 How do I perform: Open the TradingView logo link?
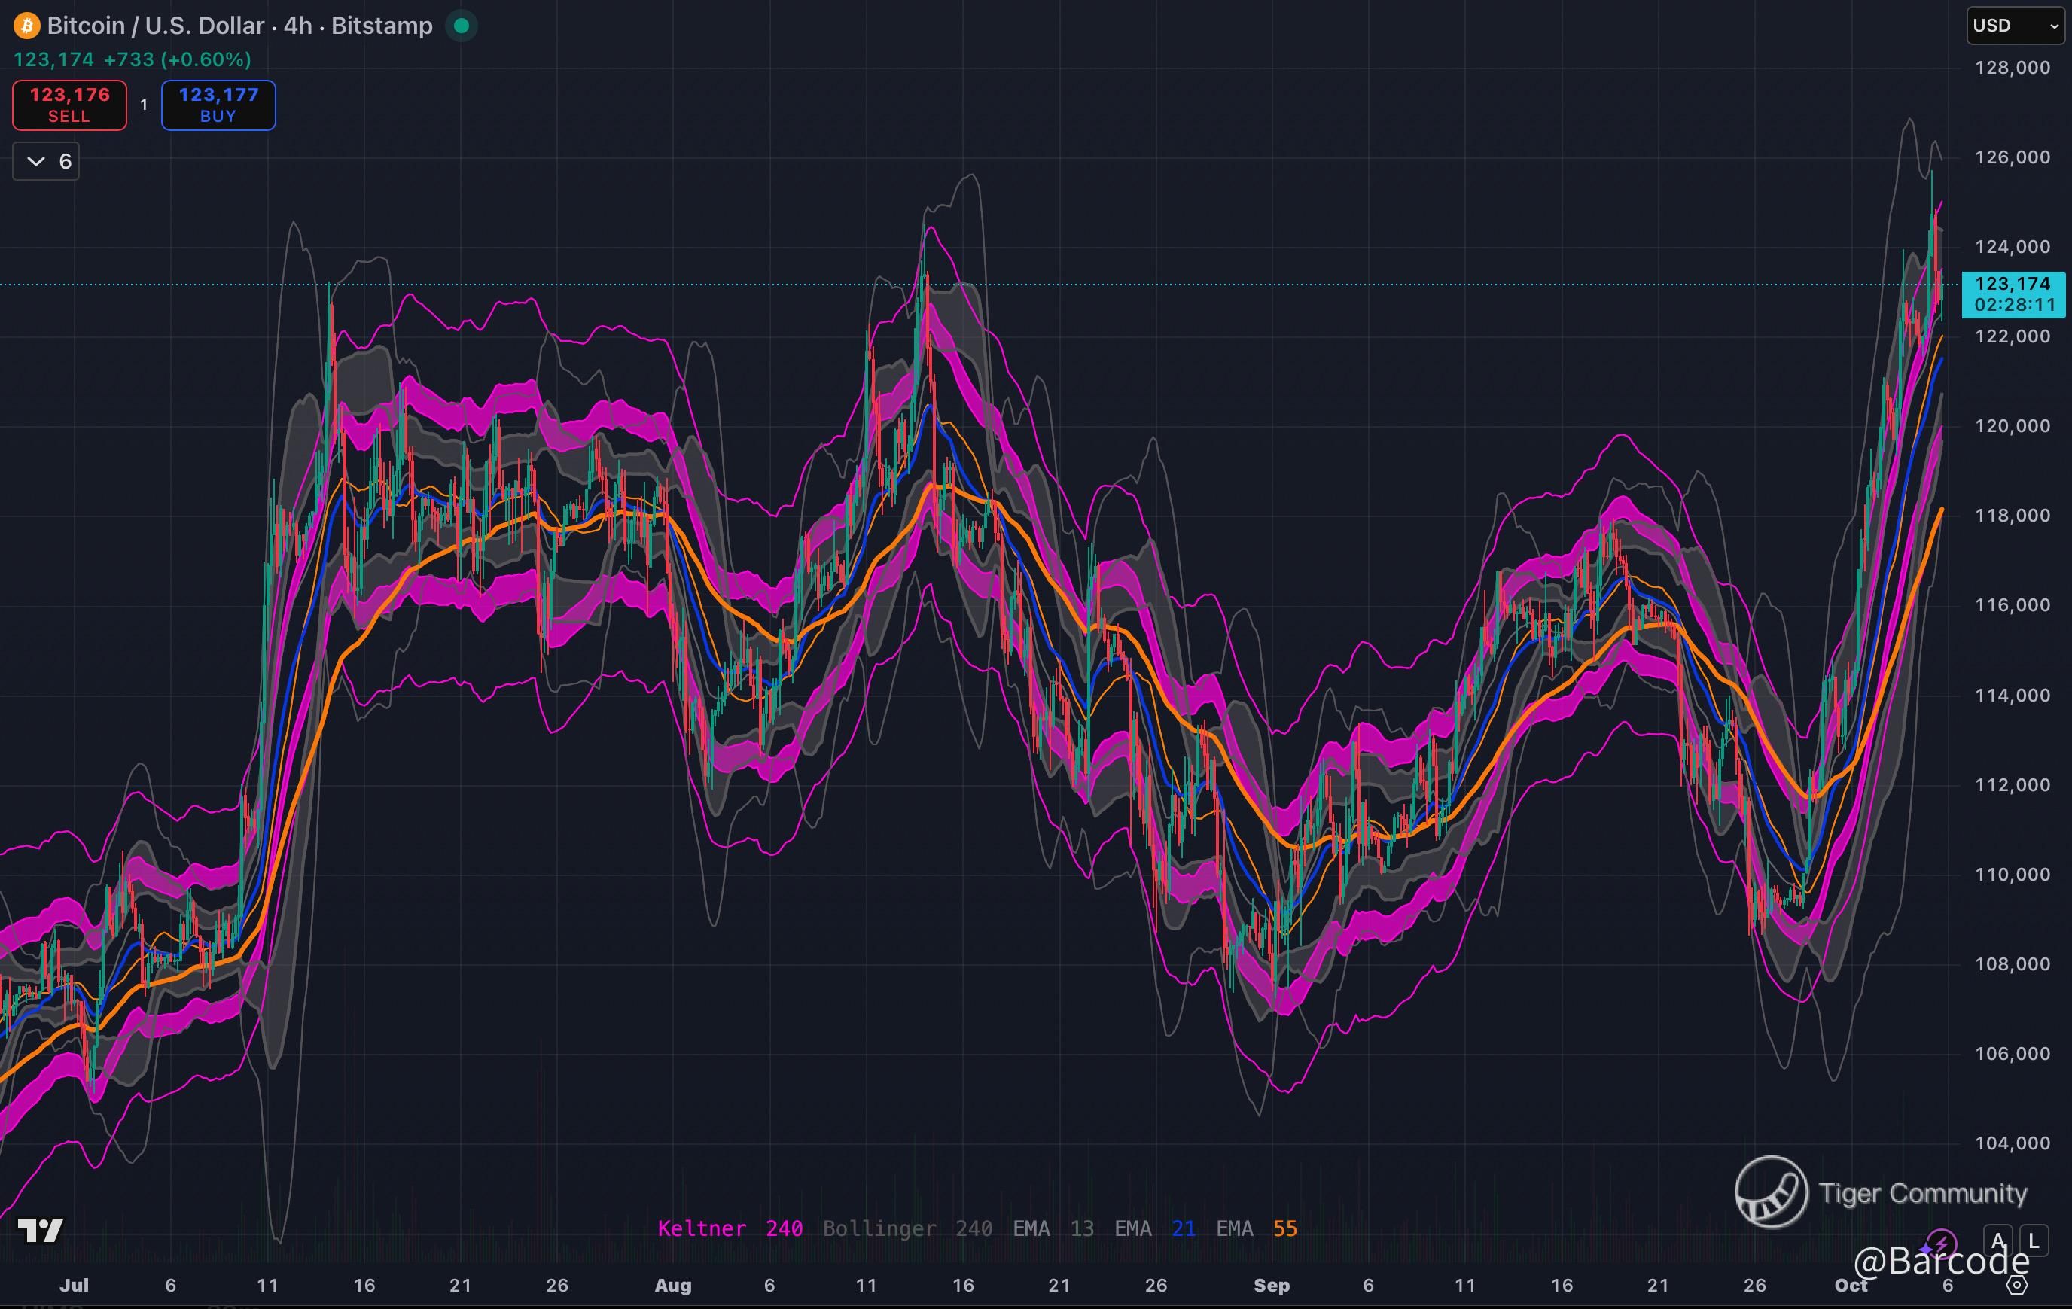coord(41,1231)
